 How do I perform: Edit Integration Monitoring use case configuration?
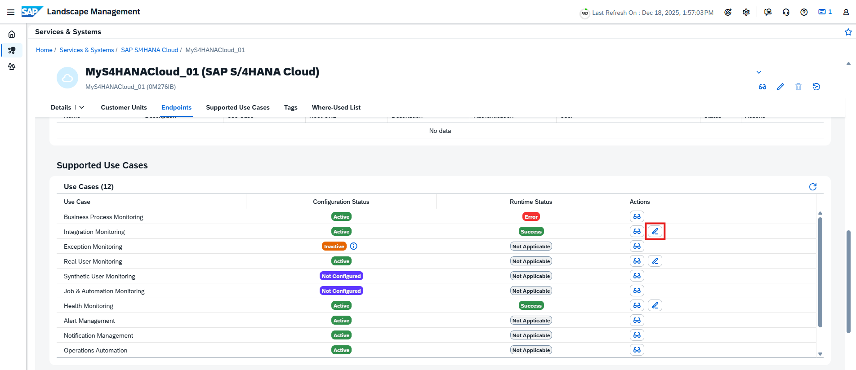click(x=655, y=232)
